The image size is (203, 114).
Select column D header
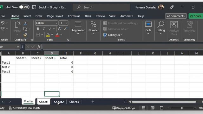[x=52, y=53]
